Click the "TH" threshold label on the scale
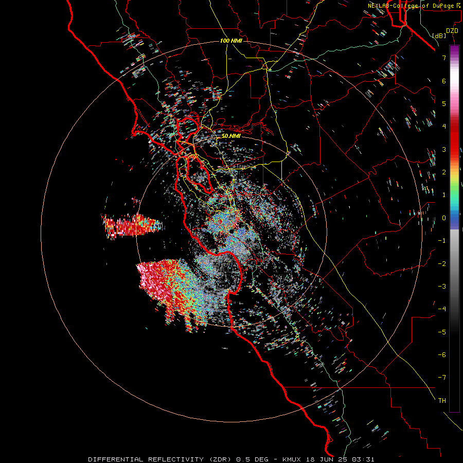463x463 pixels. point(442,401)
